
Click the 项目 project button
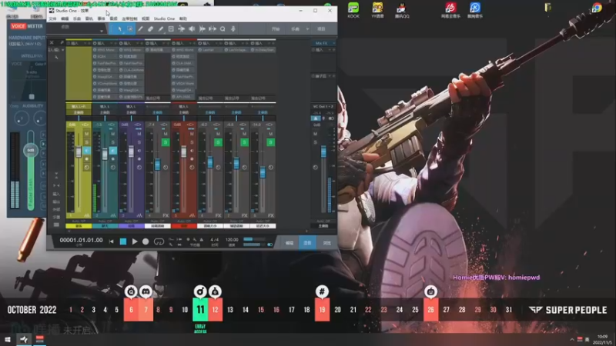[321, 29]
